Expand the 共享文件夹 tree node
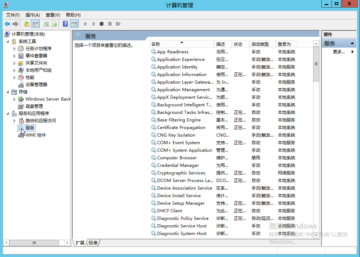The width and height of the screenshot is (360, 257). (14, 63)
